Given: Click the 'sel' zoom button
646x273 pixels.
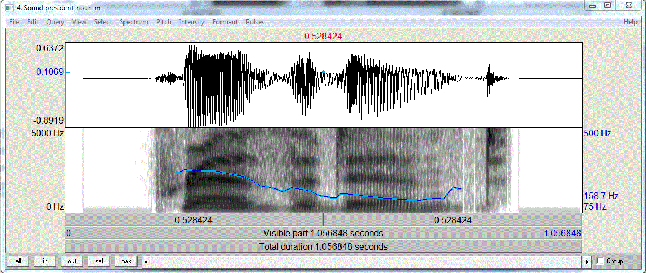Looking at the screenshot, I should (x=99, y=261).
